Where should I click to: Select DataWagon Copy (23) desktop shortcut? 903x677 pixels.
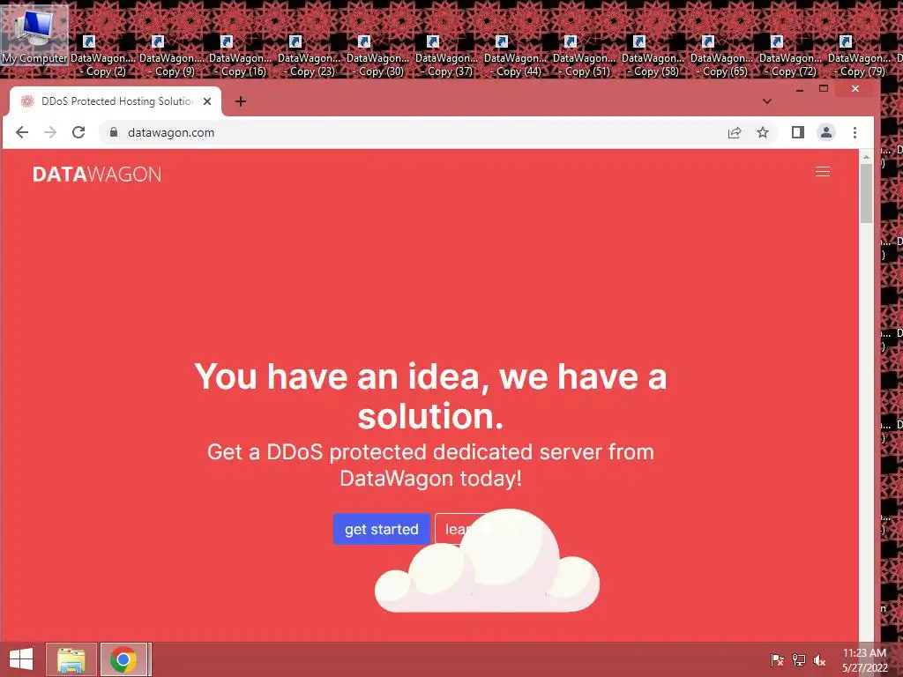pos(310,56)
